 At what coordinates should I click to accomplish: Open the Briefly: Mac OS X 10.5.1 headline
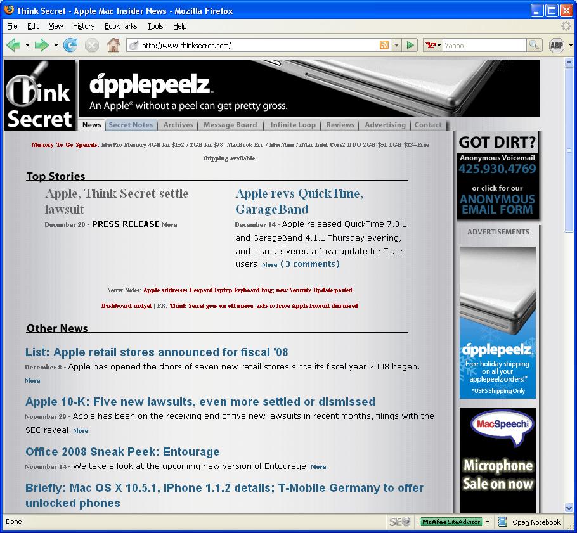(x=224, y=495)
